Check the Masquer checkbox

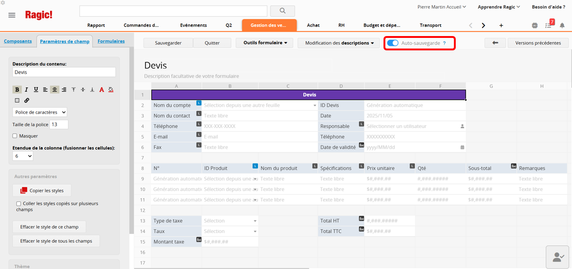click(x=15, y=136)
